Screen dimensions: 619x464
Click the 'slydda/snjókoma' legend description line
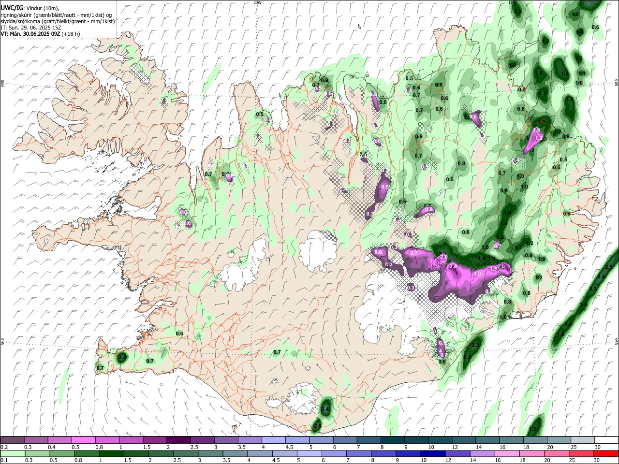58,21
